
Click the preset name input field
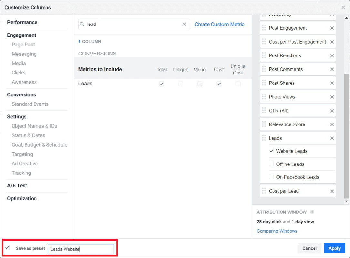tap(81, 249)
